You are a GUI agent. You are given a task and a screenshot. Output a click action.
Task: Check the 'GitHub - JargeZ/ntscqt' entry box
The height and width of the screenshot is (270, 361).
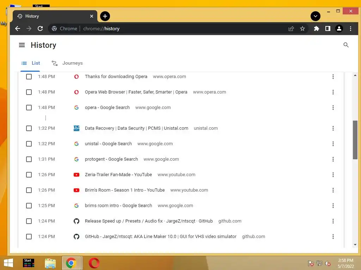click(x=29, y=237)
